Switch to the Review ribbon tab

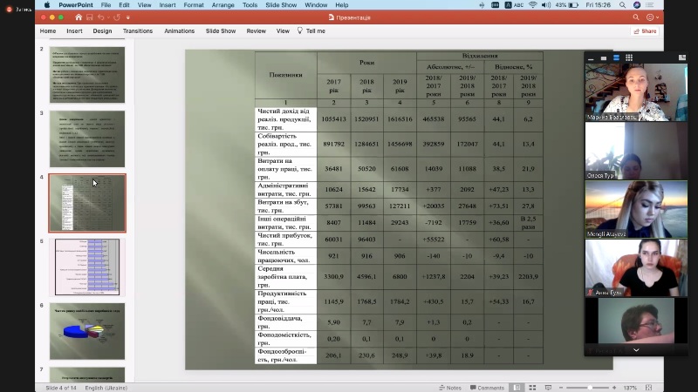(256, 31)
